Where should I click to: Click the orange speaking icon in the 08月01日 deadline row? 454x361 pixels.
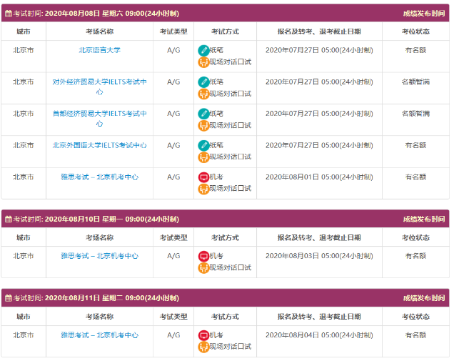tap(203, 189)
